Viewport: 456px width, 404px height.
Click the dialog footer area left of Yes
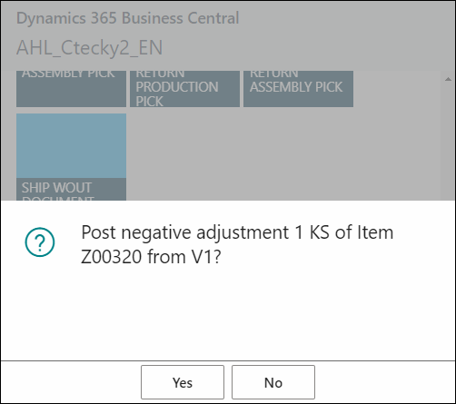[x=71, y=382]
